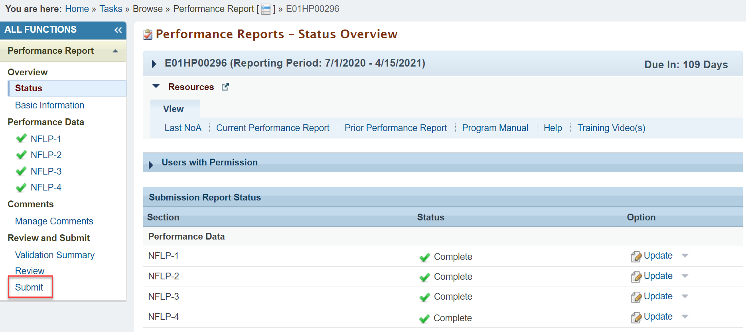
Task: Click the Complete status checkmark for NFLP-3 row
Action: point(424,297)
